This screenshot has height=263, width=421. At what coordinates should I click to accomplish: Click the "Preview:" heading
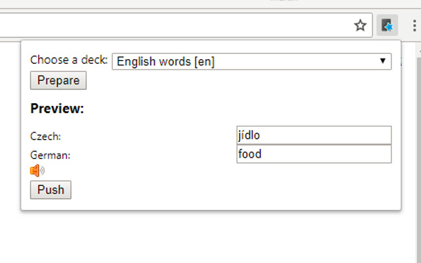click(x=57, y=108)
